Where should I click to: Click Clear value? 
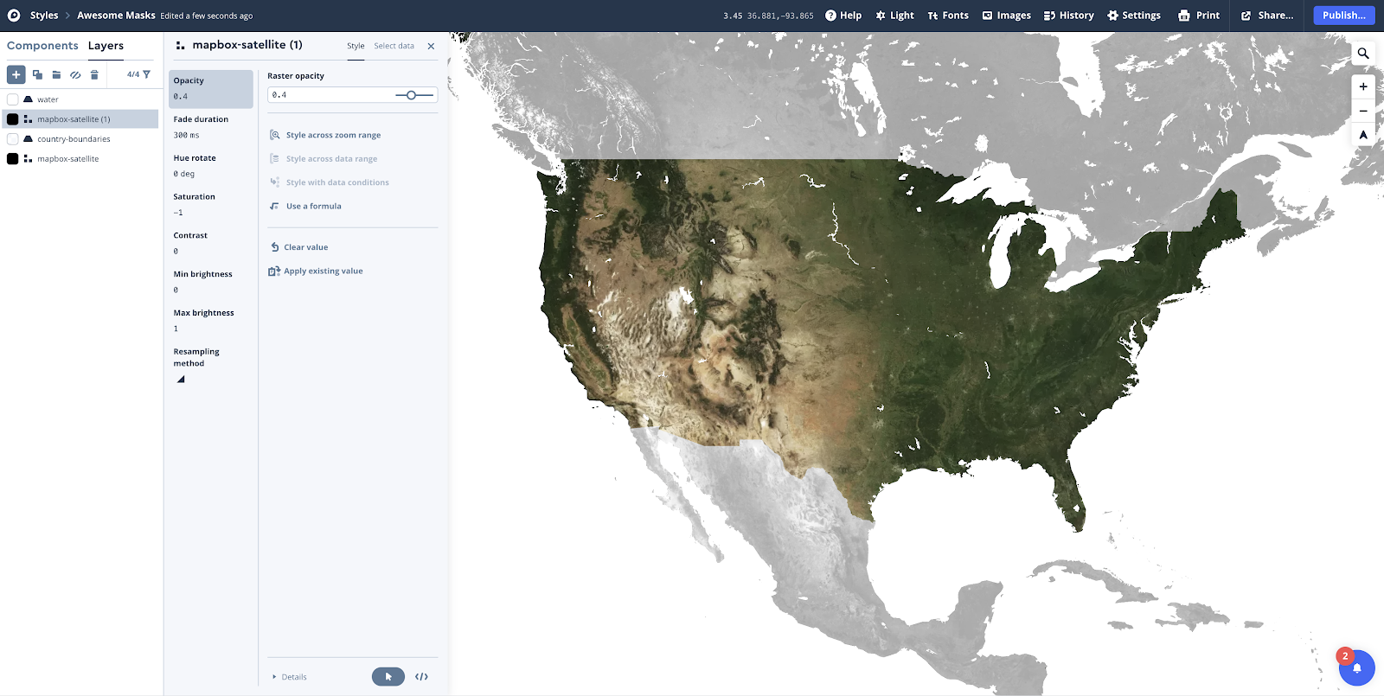(299, 247)
